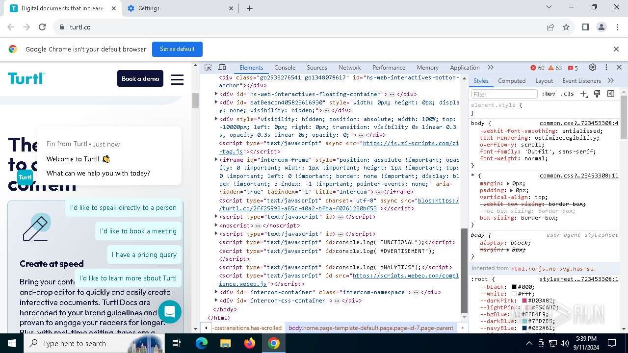Open the Layout tab
This screenshot has width=628, height=353.
pos(544,81)
